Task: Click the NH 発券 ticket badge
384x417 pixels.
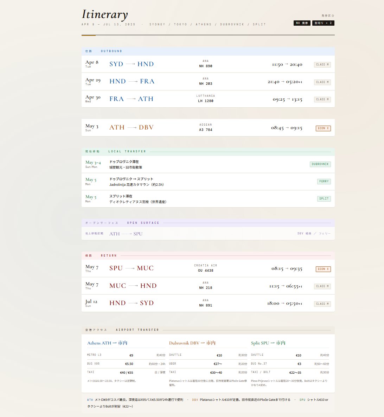Action: 302,22
